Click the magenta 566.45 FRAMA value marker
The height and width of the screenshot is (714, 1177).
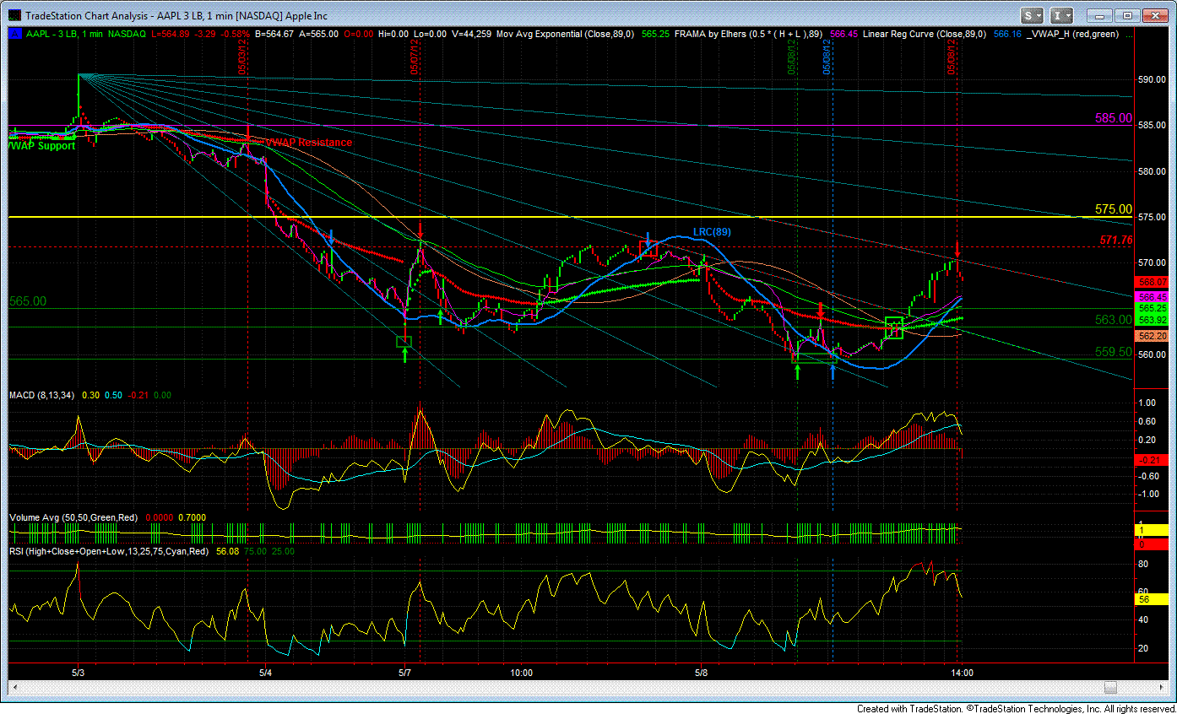coord(1153,297)
